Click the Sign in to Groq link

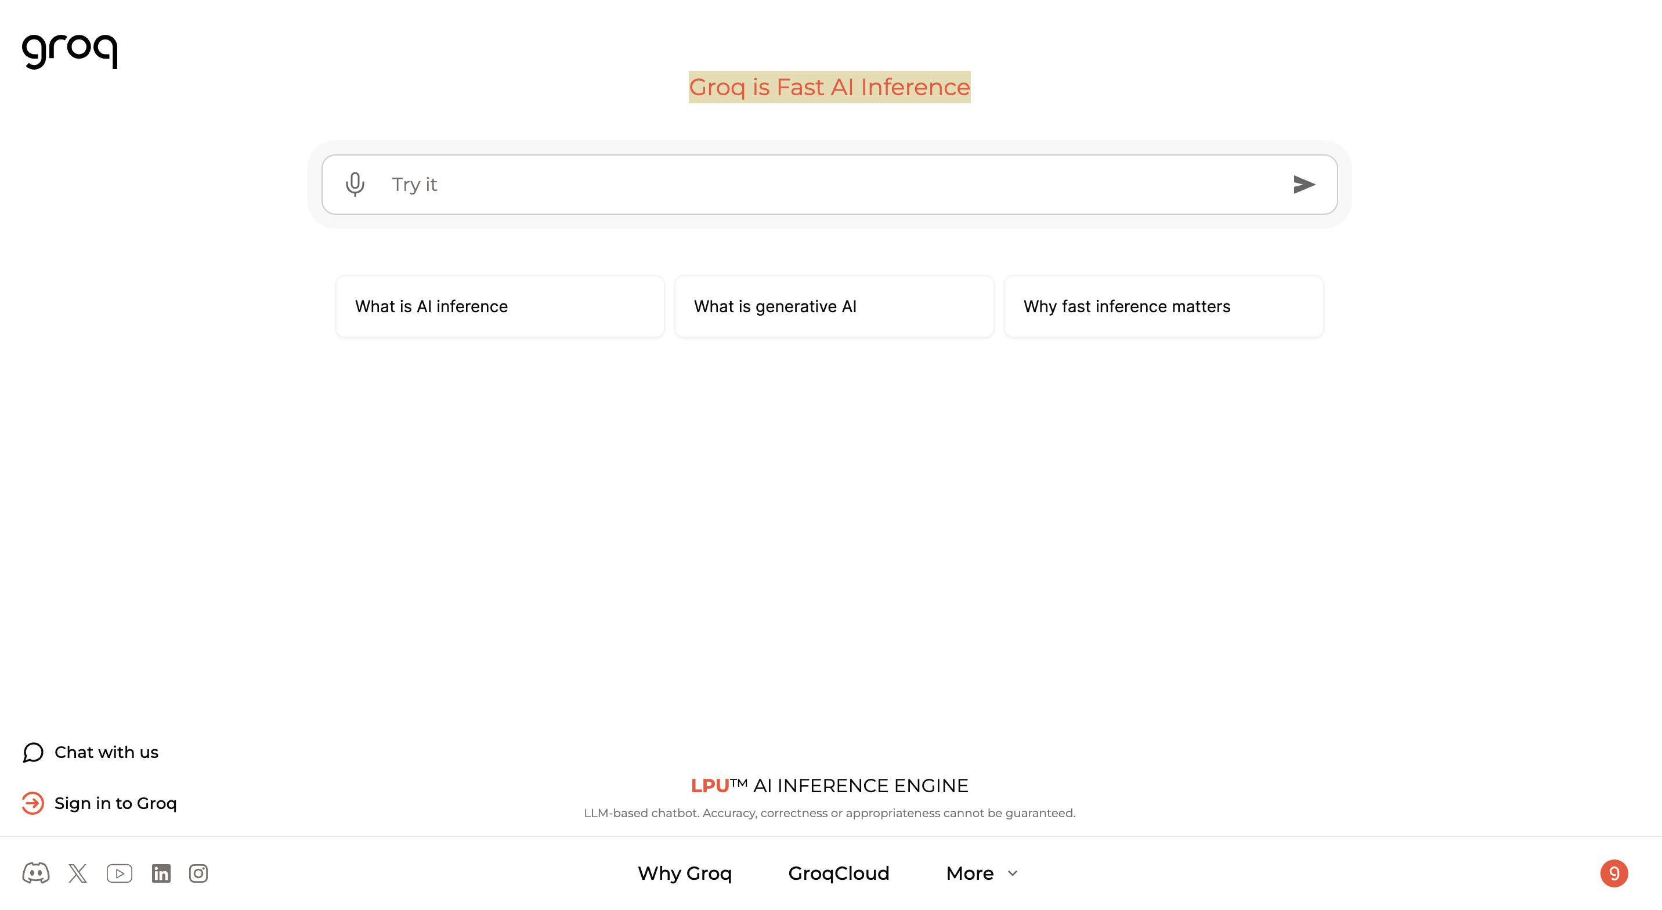[x=115, y=804]
